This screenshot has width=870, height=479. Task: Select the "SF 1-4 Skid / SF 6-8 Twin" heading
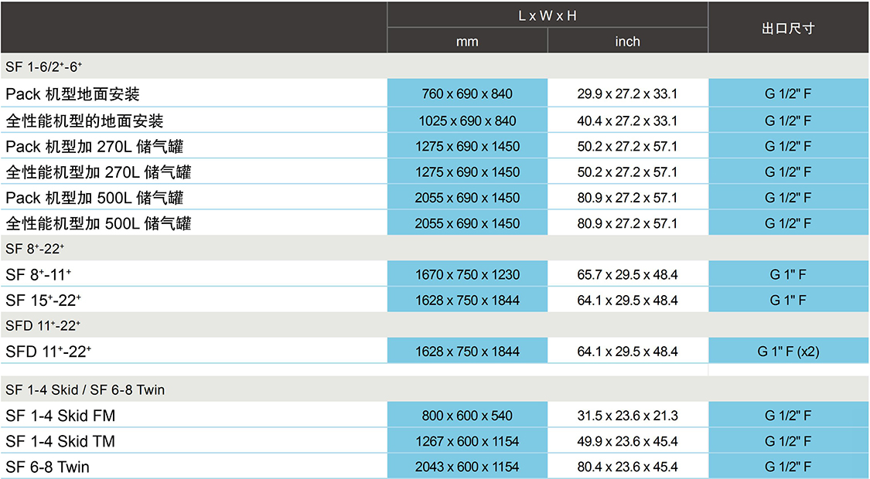(x=85, y=390)
